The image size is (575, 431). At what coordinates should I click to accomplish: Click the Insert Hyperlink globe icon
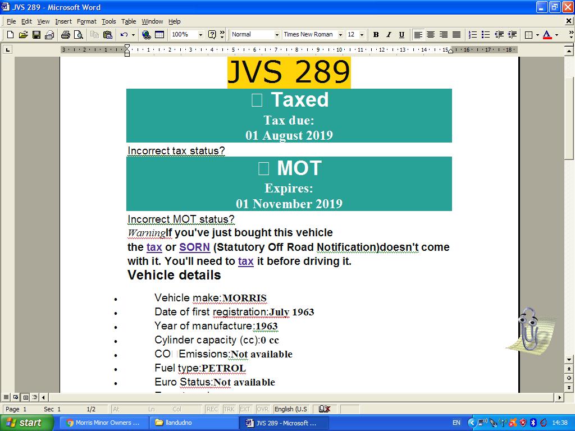(x=147, y=35)
